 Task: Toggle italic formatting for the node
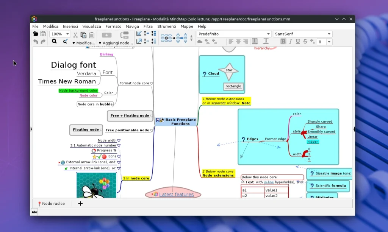pos(291,41)
